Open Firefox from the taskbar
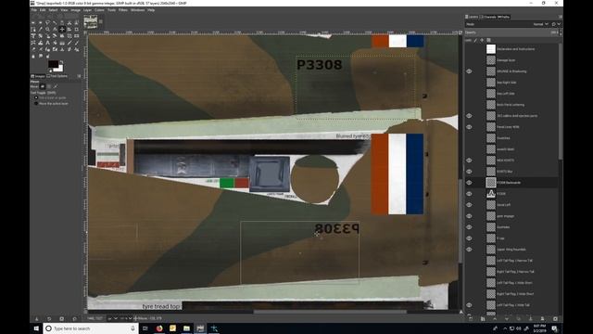The width and height of the screenshot is (593, 334). coord(159,328)
